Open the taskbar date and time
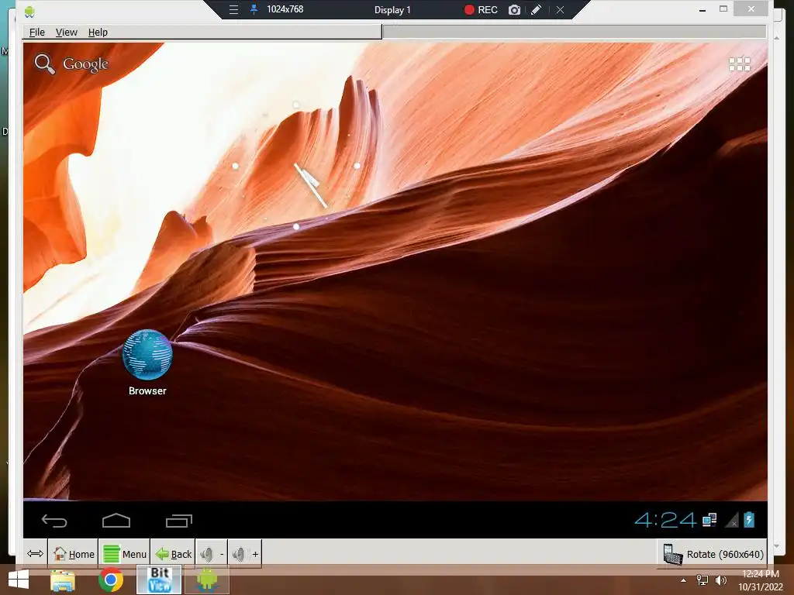The image size is (794, 595). coord(761,580)
